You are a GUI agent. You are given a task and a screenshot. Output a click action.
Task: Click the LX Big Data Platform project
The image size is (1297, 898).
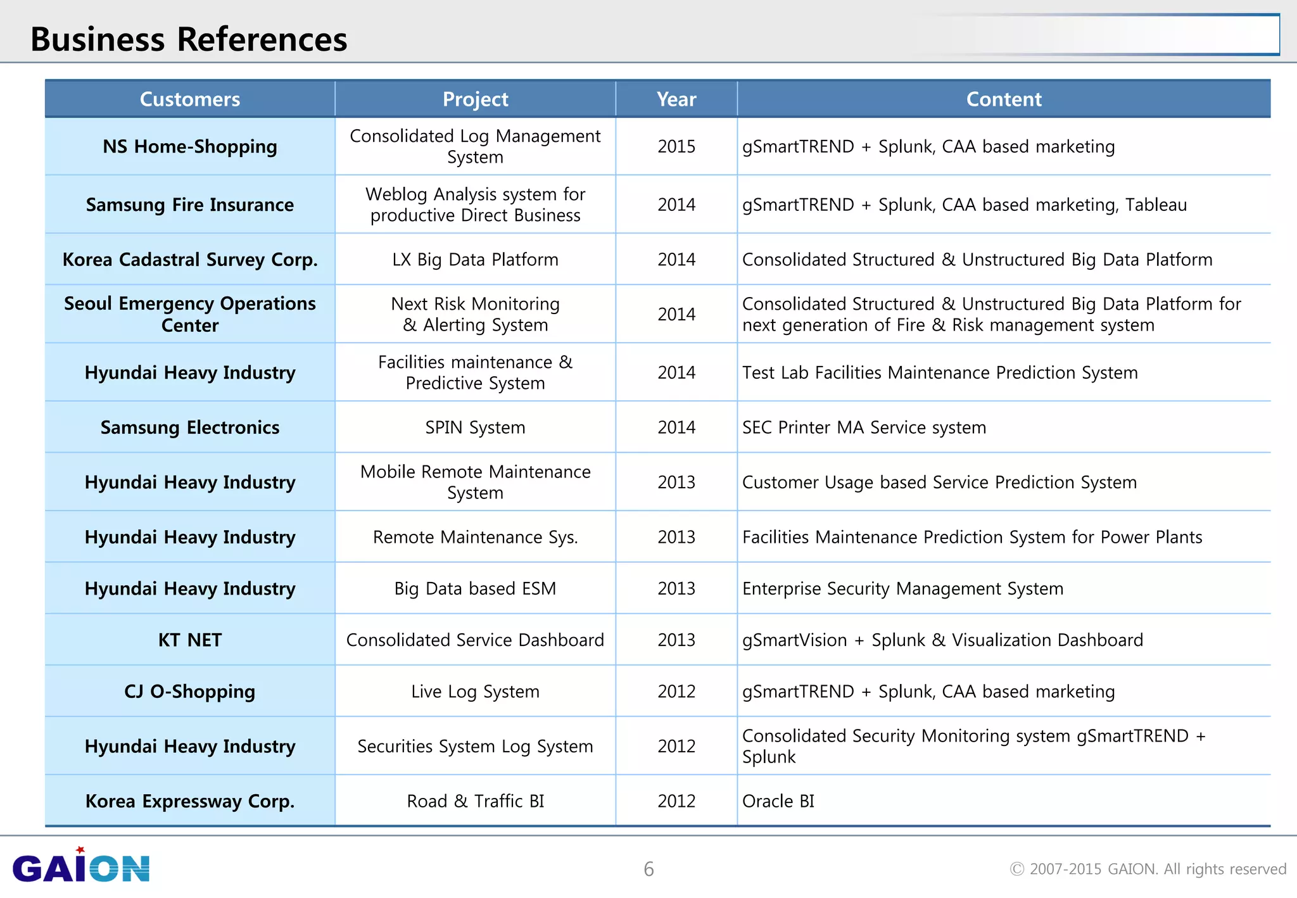pos(475,260)
